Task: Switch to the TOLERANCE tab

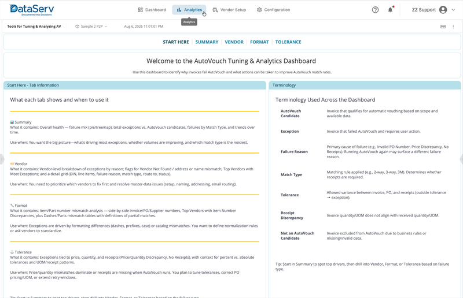Action: point(288,42)
